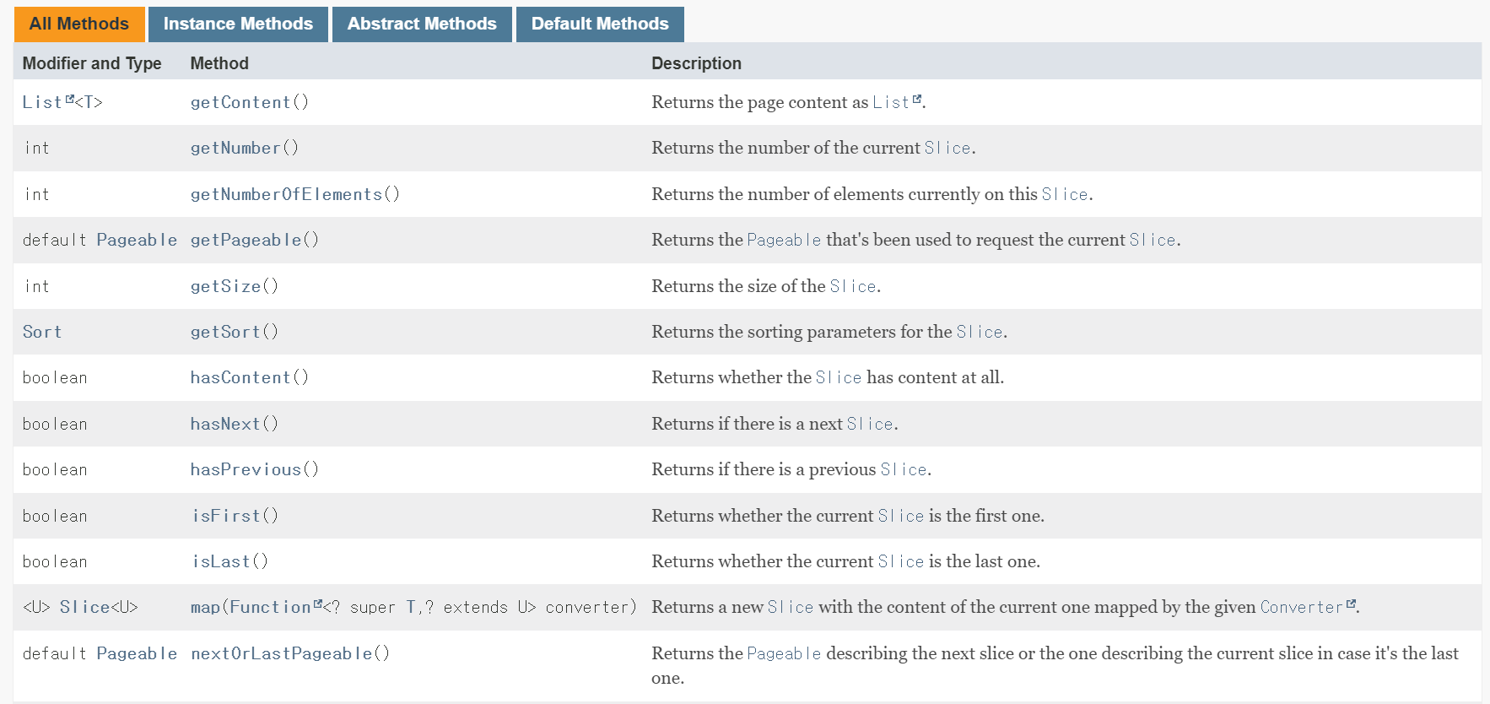Show the Default Methods tab
The height and width of the screenshot is (704, 1490).
[600, 24]
